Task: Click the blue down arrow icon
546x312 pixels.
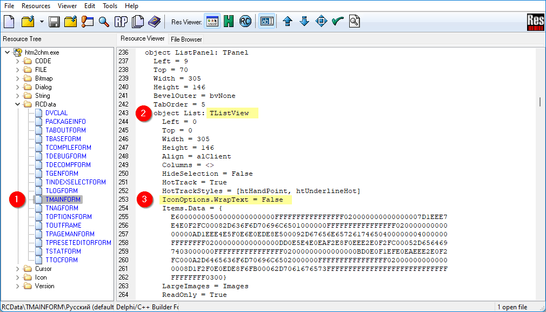Action: click(304, 22)
